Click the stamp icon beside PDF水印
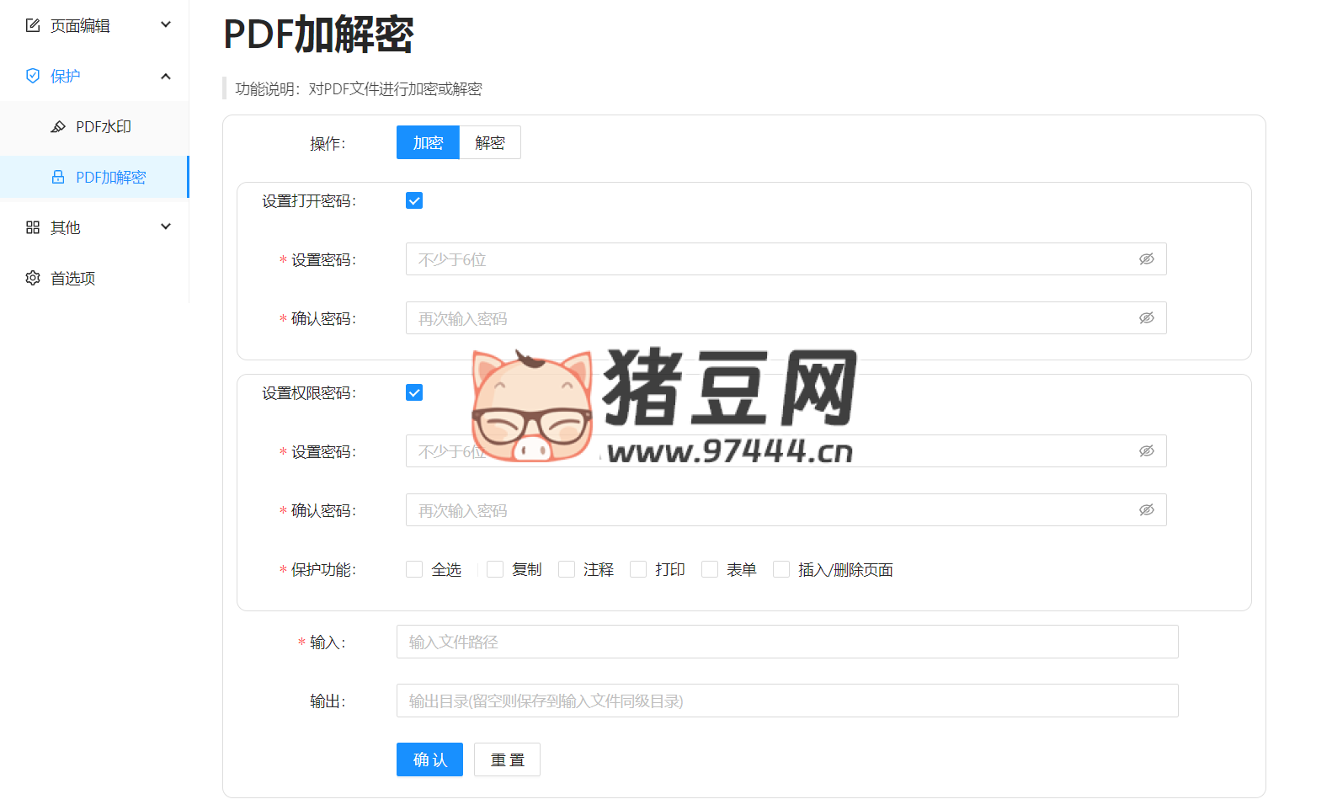Viewport: 1332px width, 810px height. point(58,126)
